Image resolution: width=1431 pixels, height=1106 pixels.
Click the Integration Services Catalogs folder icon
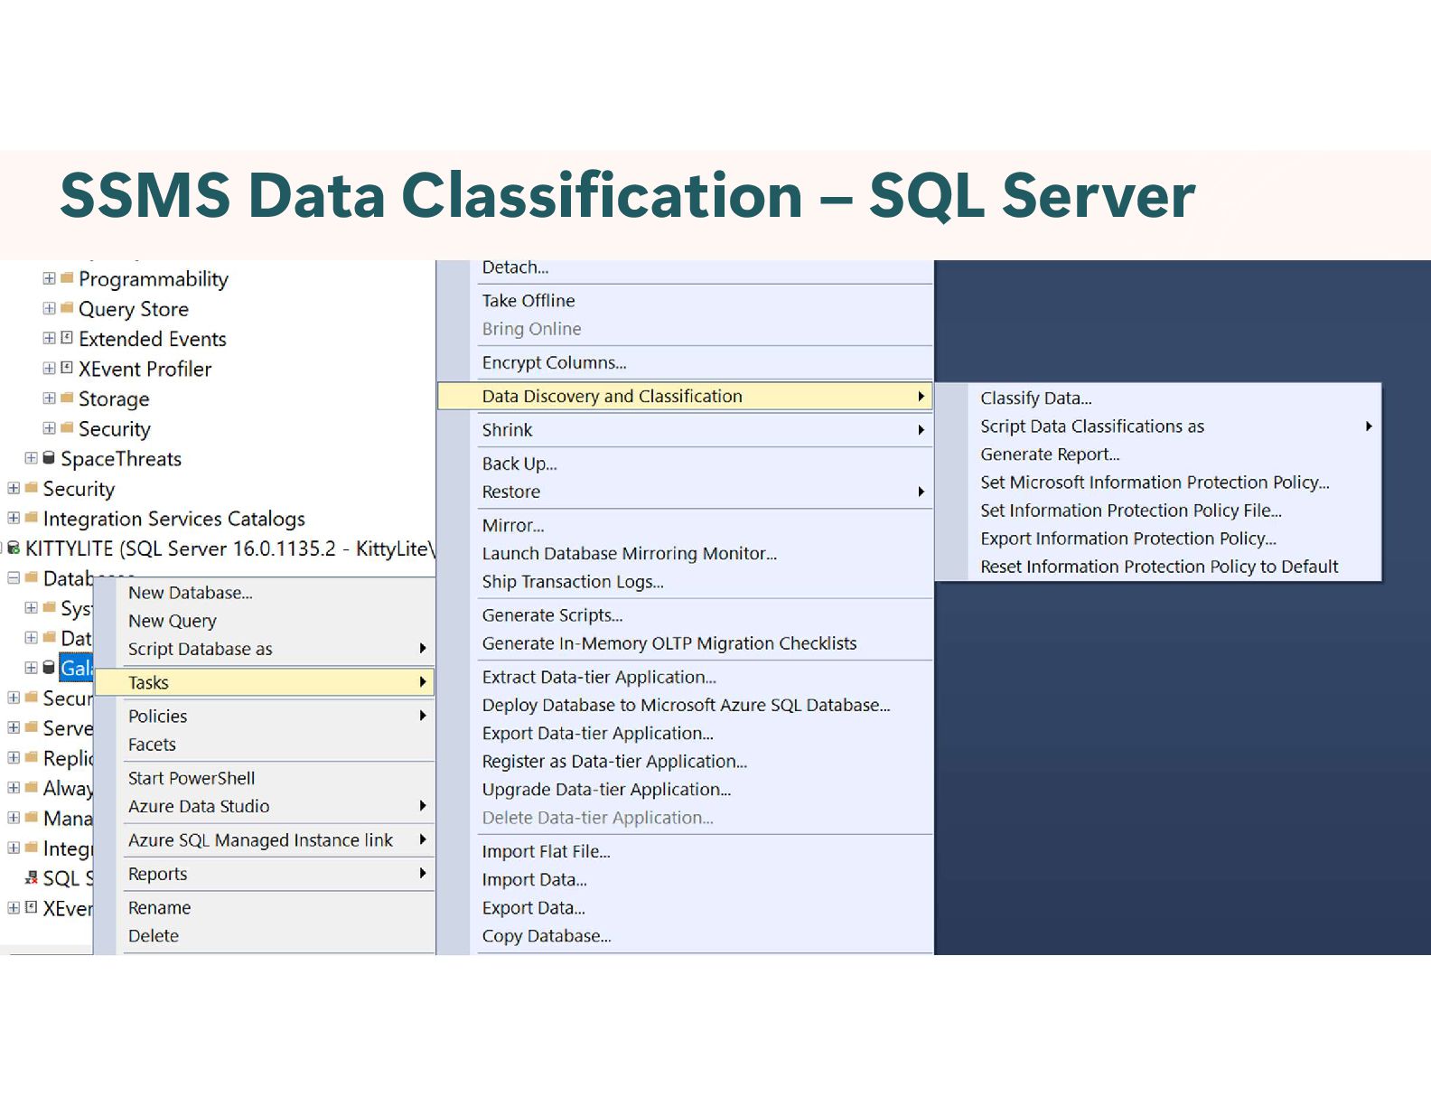pos(32,518)
